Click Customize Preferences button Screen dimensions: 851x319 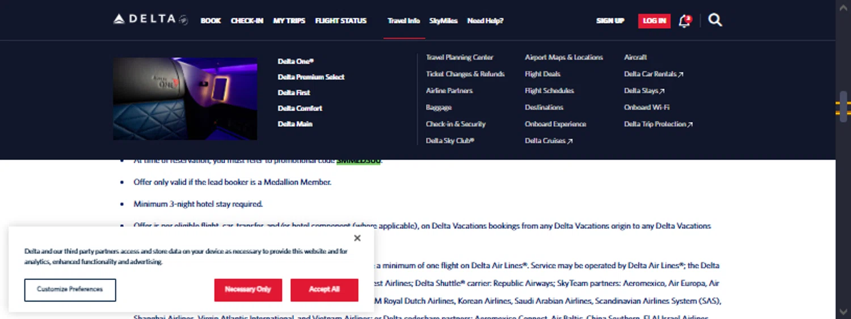point(70,290)
